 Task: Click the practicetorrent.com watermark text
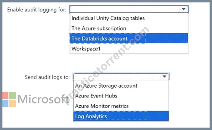(107, 66)
